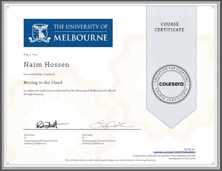
Task: Click the name Sara Cullen under signature
Action: (87, 135)
